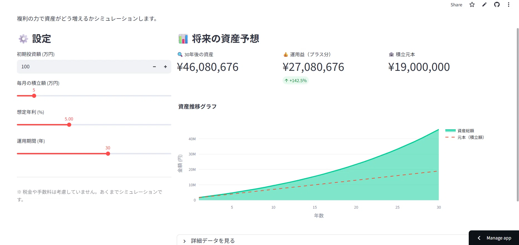Click the Share button in the header
Viewport: 519px width, 245px height.
(x=456, y=5)
